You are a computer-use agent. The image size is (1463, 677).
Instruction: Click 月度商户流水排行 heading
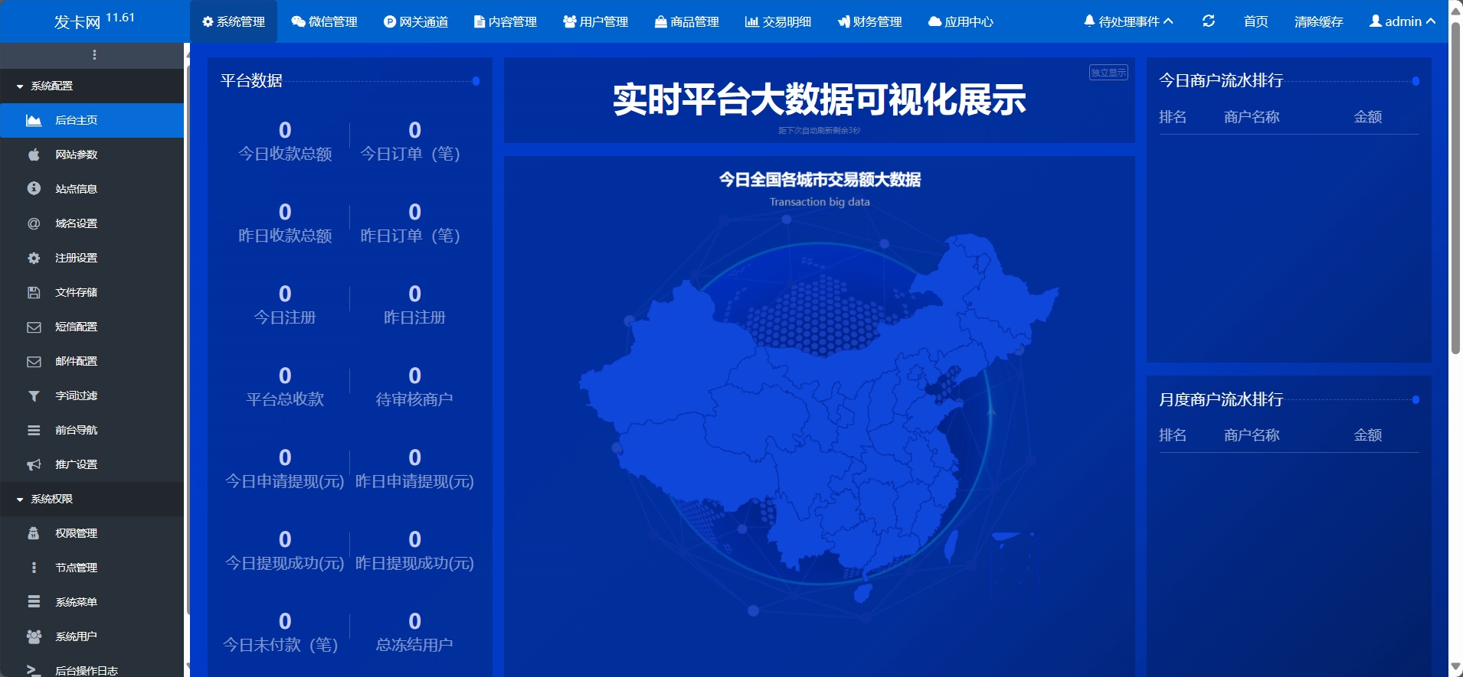[1221, 399]
